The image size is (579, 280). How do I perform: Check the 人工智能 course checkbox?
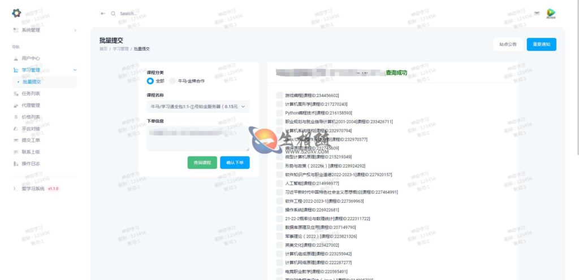[x=279, y=183]
